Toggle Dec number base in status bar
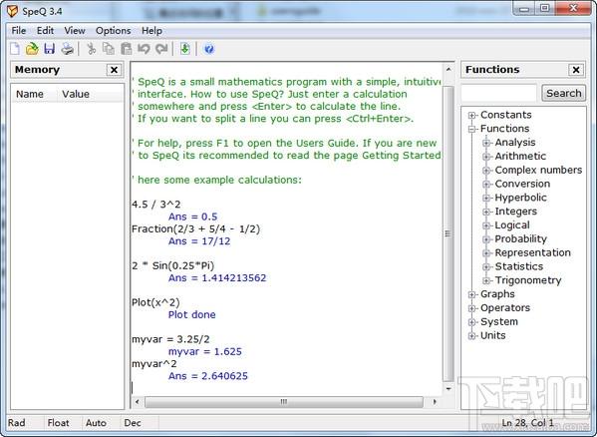Viewport: 597px width, 437px height. tap(133, 422)
